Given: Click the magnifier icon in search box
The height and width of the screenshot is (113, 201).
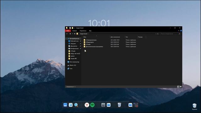Looking at the screenshot, I should [x=179, y=34].
